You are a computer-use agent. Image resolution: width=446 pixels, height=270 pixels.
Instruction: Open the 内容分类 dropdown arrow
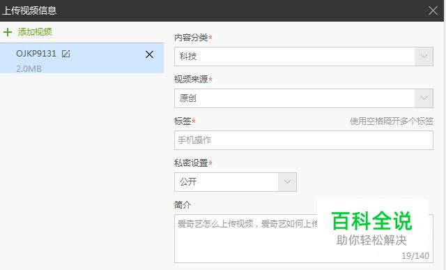point(424,57)
